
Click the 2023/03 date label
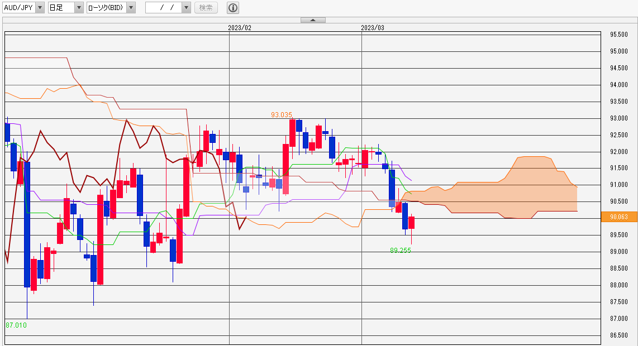[x=372, y=28]
